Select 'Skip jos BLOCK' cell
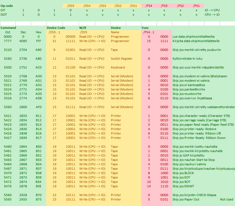This screenshot has height=206, width=235. [183, 173]
